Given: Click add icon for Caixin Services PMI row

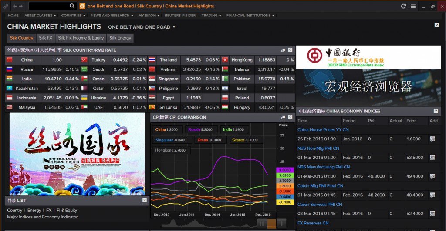Looking at the screenshot, I should tap(432, 214).
